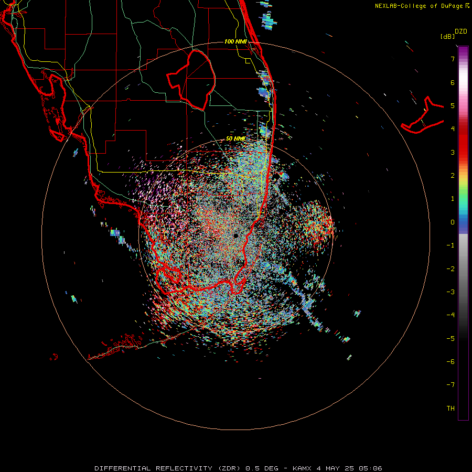The height and width of the screenshot is (472, 472).
Task: Select the 100 NMI range ring label
Action: pyautogui.click(x=235, y=41)
